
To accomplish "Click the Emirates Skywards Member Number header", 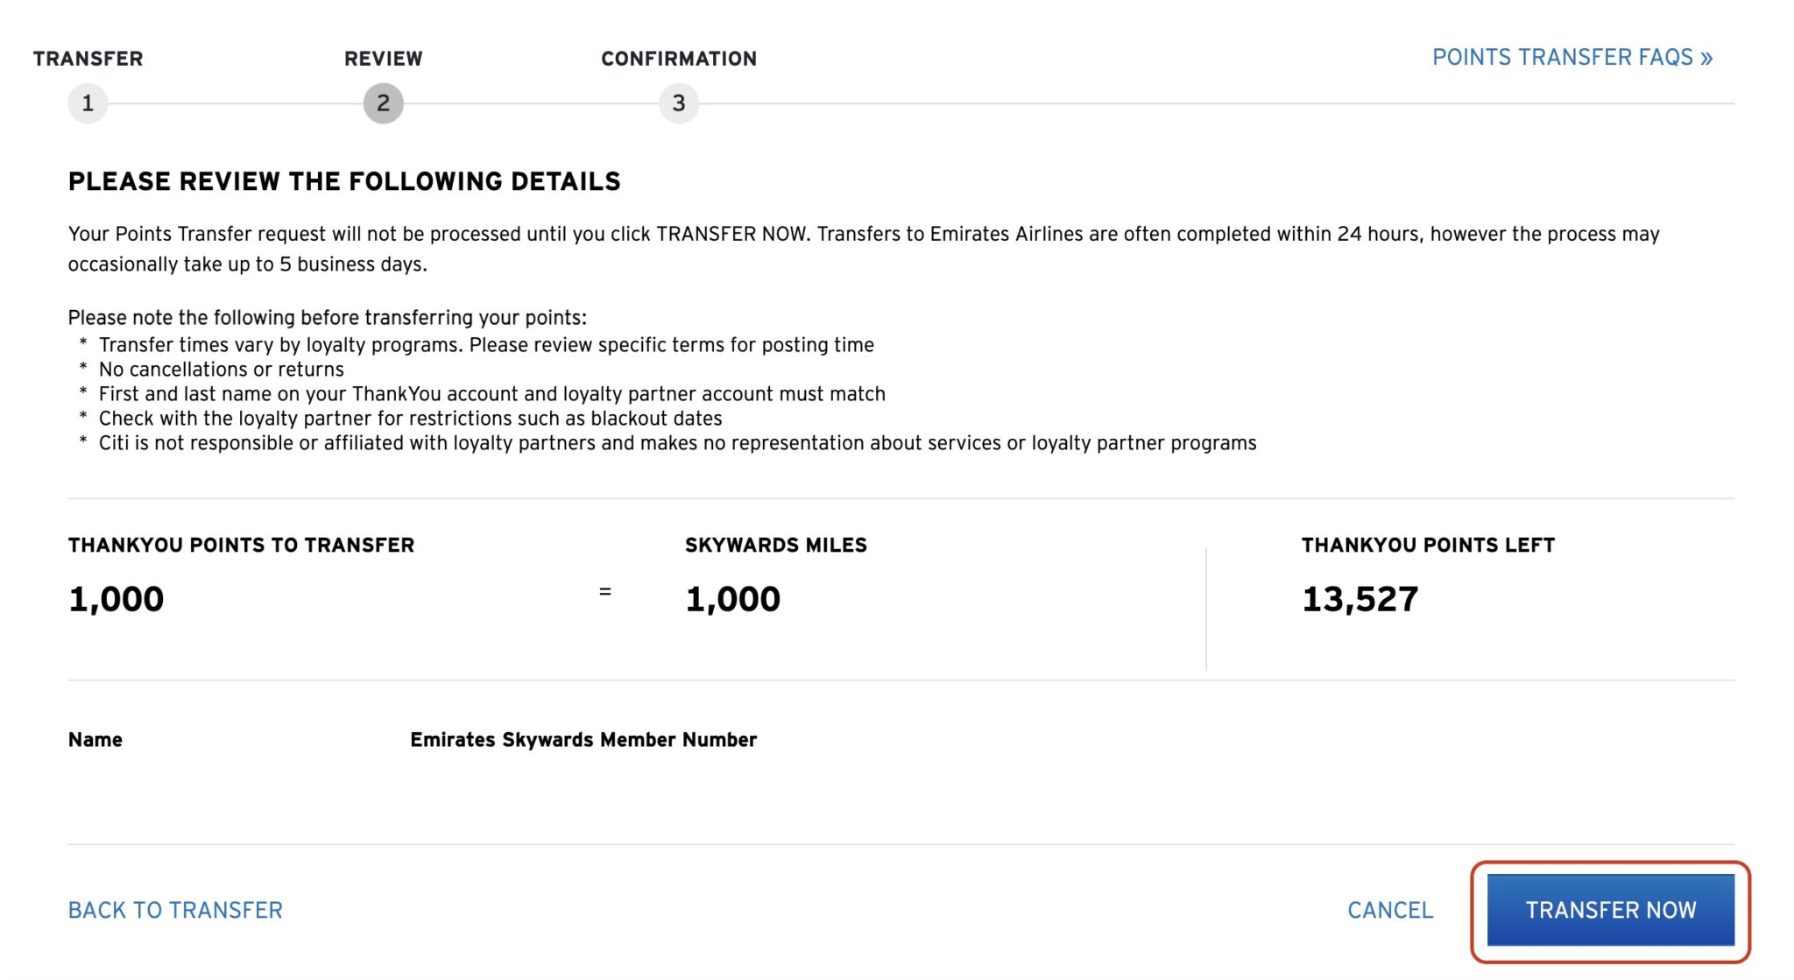I will click(x=583, y=739).
